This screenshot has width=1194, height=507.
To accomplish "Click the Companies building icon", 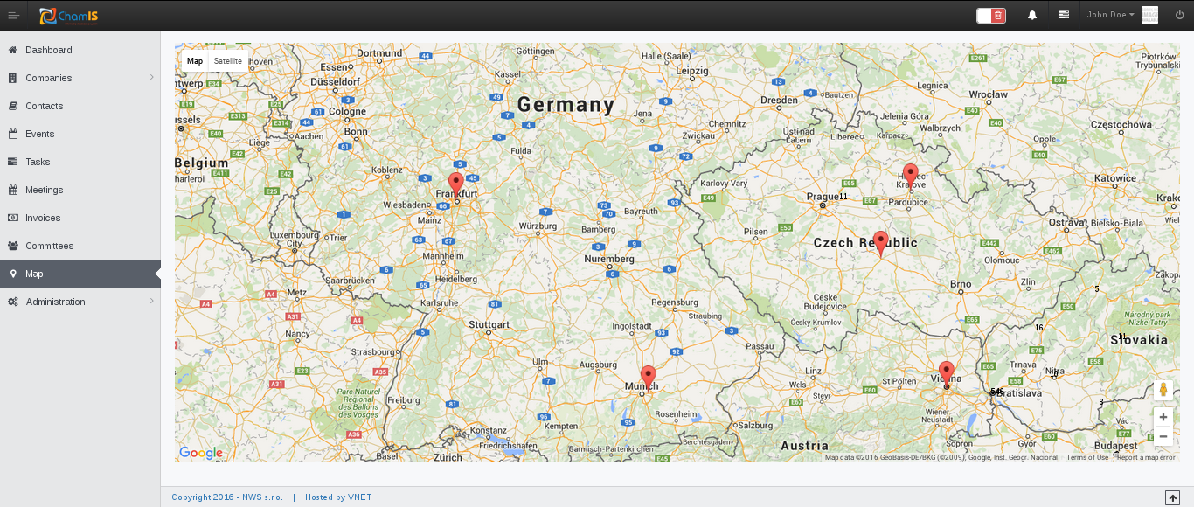I will (x=12, y=78).
